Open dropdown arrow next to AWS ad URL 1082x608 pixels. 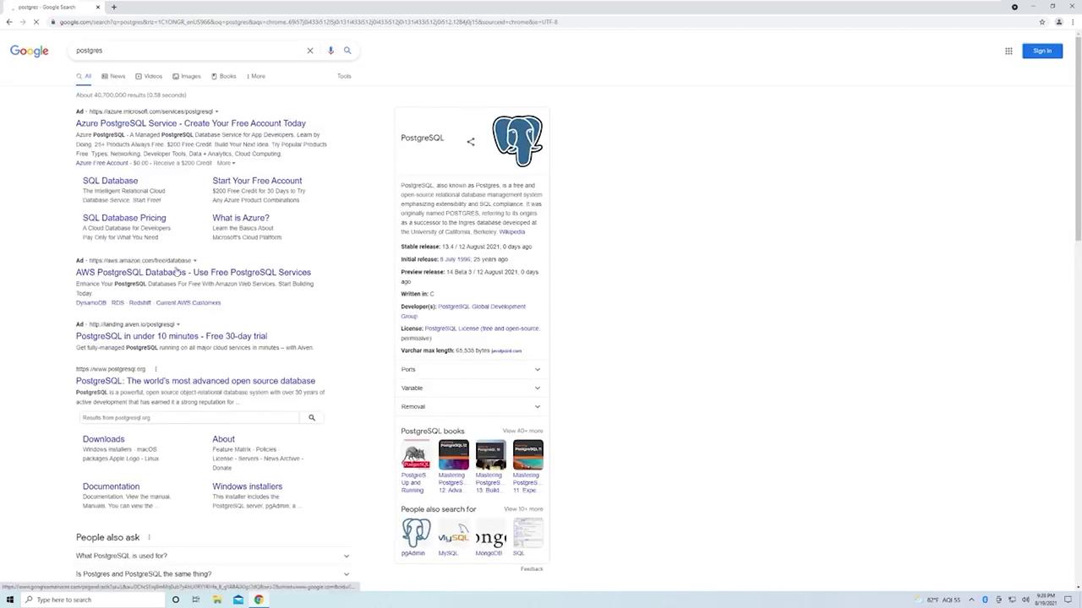(195, 261)
